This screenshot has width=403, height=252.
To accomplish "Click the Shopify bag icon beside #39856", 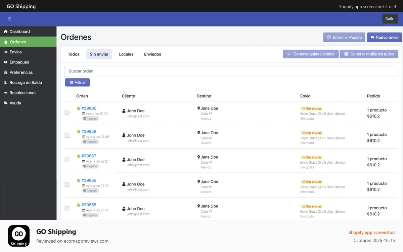I will [78, 180].
